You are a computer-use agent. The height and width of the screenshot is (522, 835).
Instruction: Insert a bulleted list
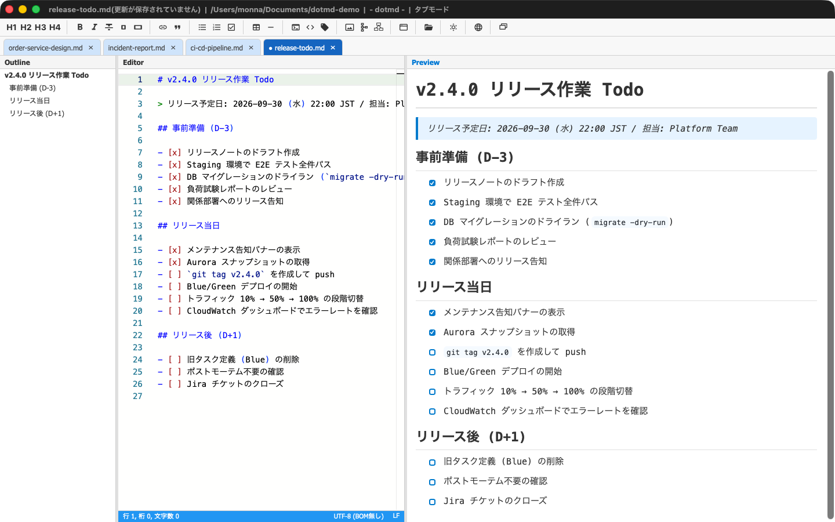click(x=202, y=27)
